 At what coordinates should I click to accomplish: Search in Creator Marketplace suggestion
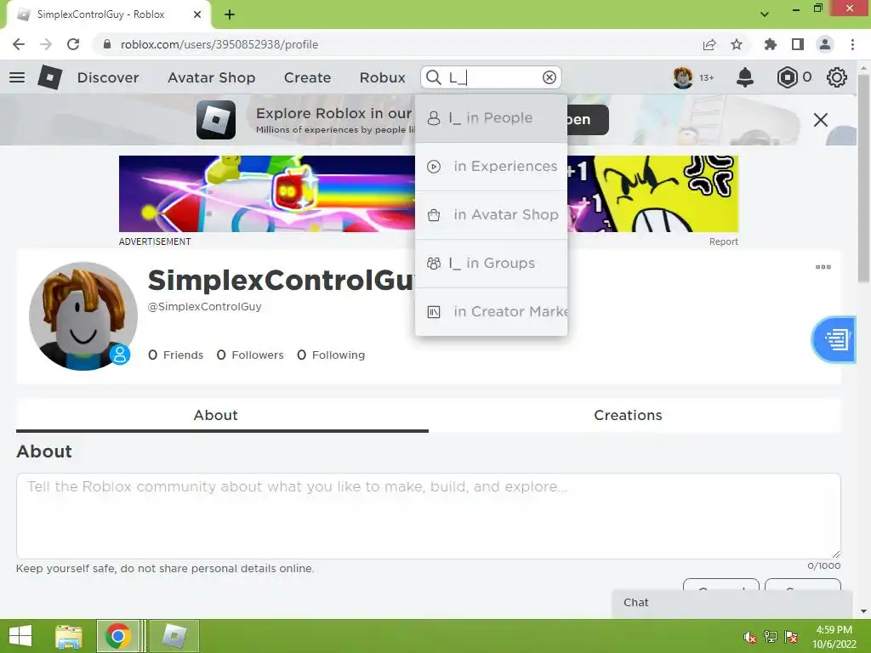[x=491, y=311]
